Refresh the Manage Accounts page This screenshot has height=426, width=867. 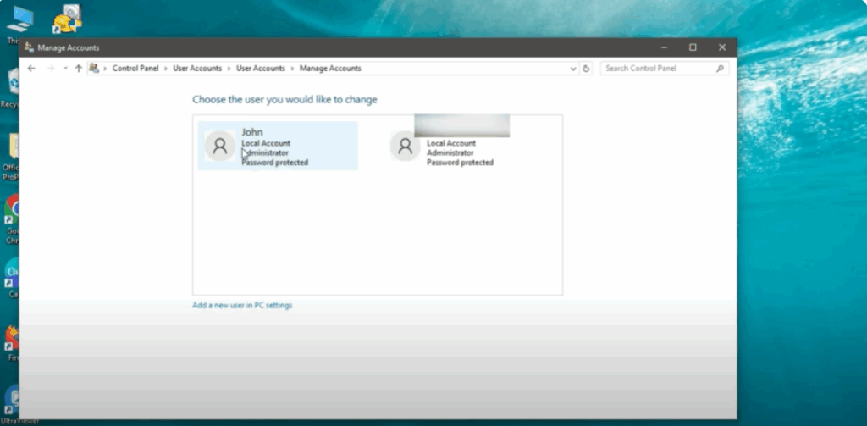click(x=586, y=69)
